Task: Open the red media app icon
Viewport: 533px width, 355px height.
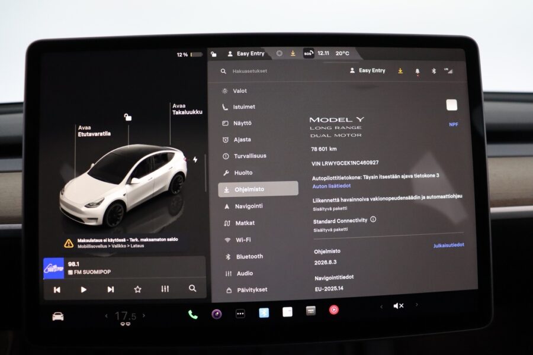Action: [x=334, y=310]
